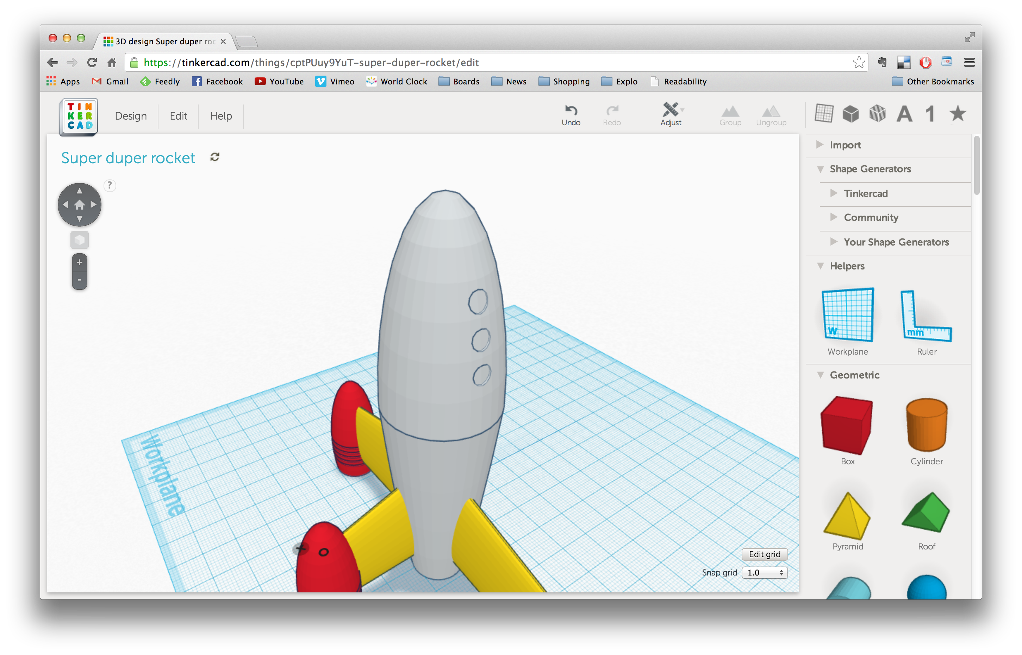The image size is (1022, 655).
Task: Open the Gmail bookmark
Action: pos(110,81)
